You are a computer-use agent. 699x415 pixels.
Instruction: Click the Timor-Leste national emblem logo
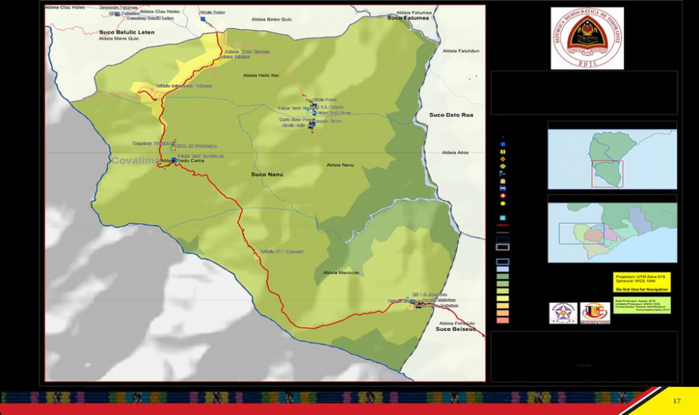pyautogui.click(x=587, y=38)
